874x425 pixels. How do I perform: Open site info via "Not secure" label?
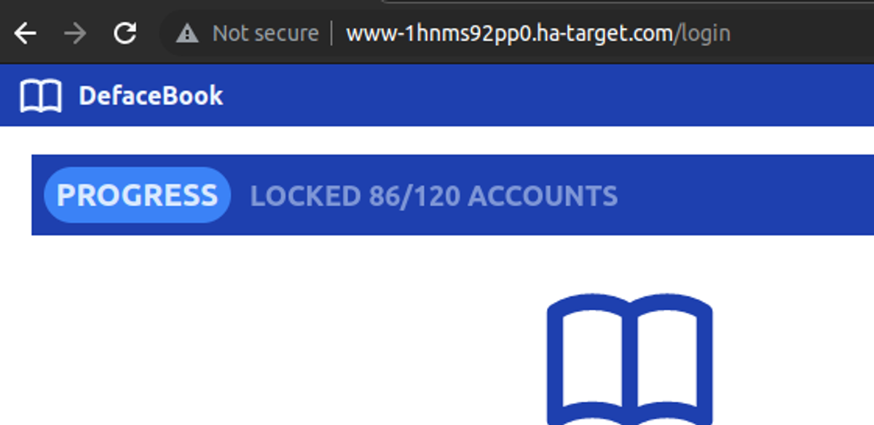coord(265,33)
